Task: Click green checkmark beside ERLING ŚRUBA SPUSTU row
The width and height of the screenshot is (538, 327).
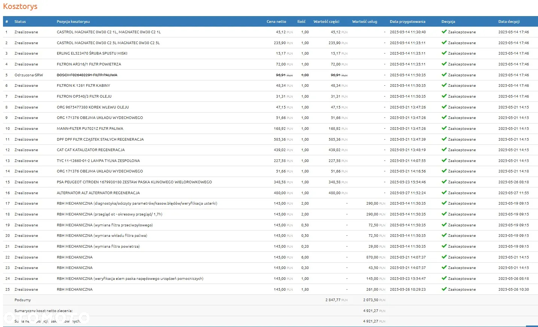Action: [x=444, y=53]
